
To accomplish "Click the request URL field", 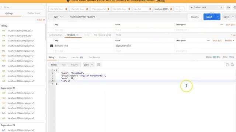I will point(128,17).
